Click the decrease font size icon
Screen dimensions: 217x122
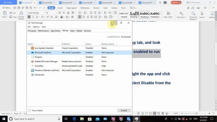click(x=64, y=13)
